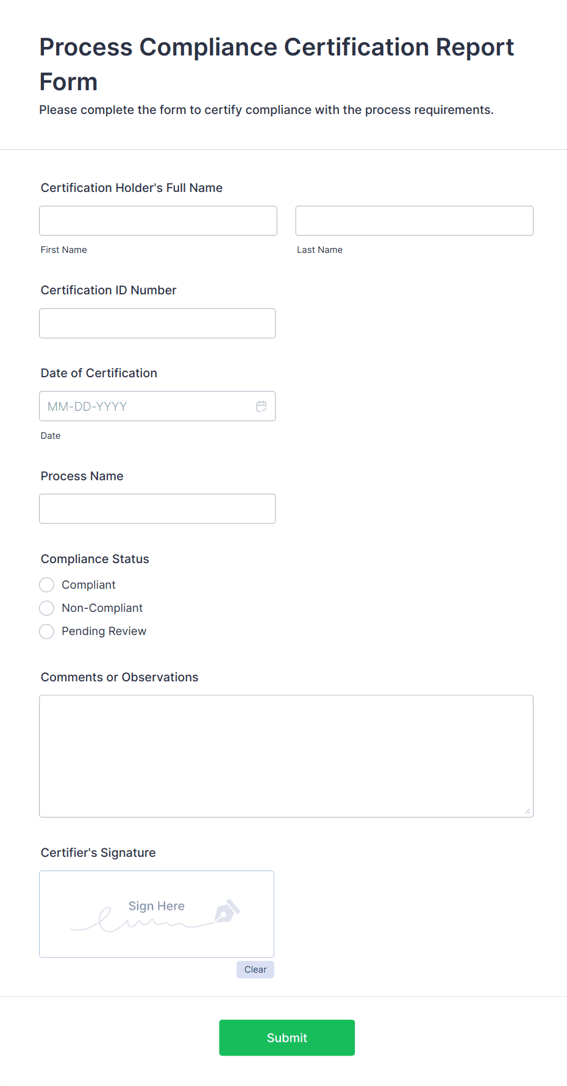
Task: Click the Last Name input field
Action: click(414, 220)
